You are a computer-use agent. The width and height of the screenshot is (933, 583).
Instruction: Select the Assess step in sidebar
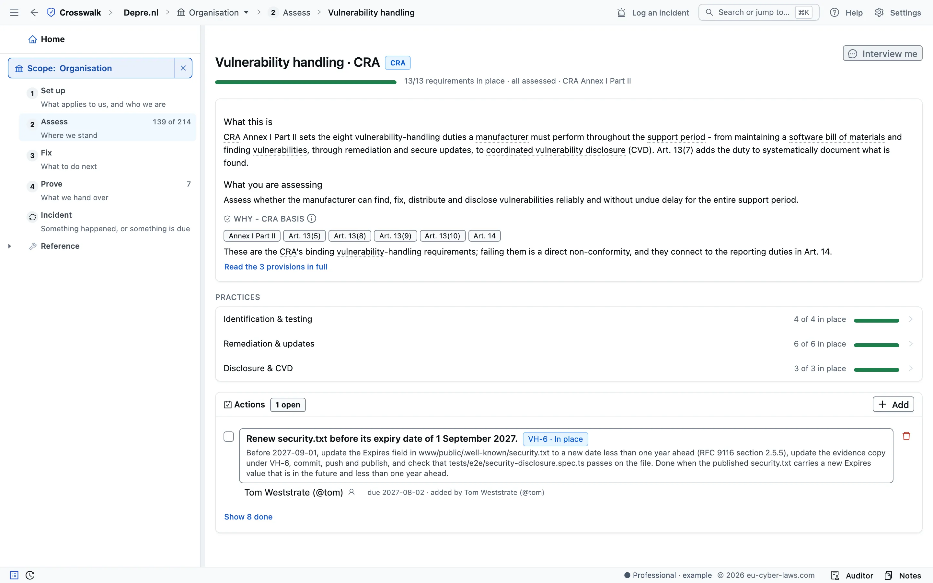[x=108, y=128]
